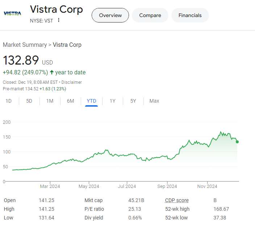Click the Vistra company logo
This screenshot has height=226, width=255.
tap(12, 13)
